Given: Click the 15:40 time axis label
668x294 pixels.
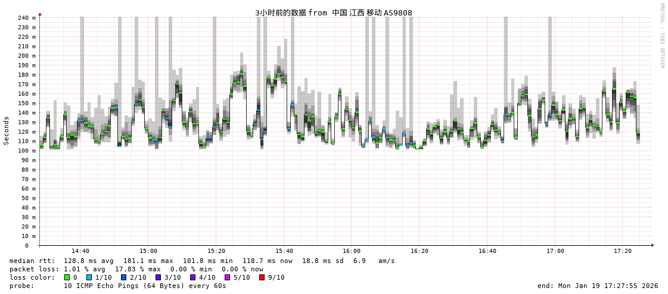Looking at the screenshot, I should 284,251.
